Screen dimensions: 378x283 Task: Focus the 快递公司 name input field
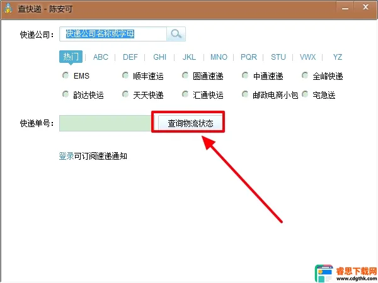(113, 34)
